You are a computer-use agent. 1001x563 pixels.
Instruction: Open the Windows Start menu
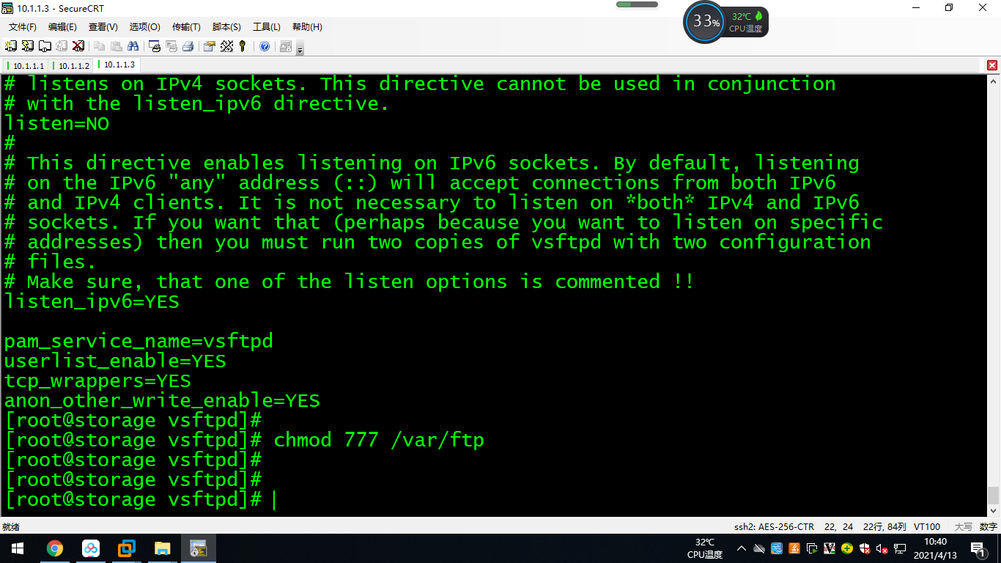18,548
